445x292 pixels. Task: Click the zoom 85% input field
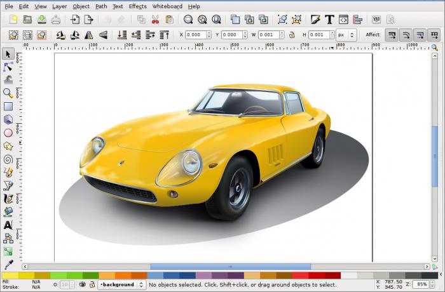421,284
